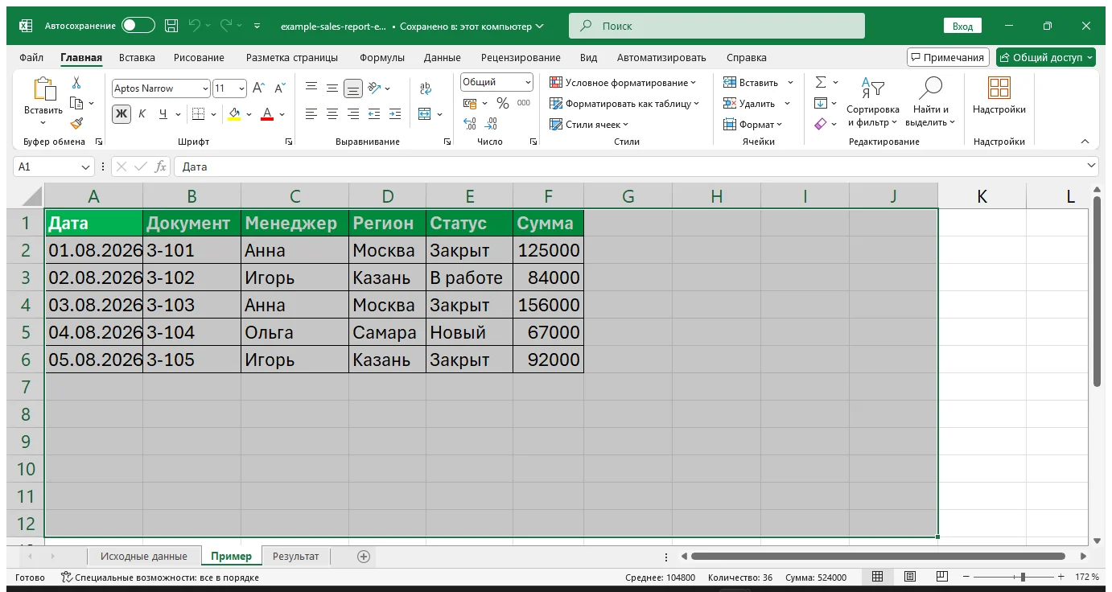Image resolution: width=1112 pixels, height=592 pixels.
Task: Add a new sheet with plus button
Action: pos(364,556)
